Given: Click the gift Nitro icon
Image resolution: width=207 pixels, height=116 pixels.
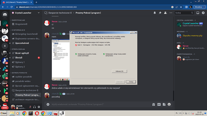Looking at the screenshot, I should [x=154, y=104].
